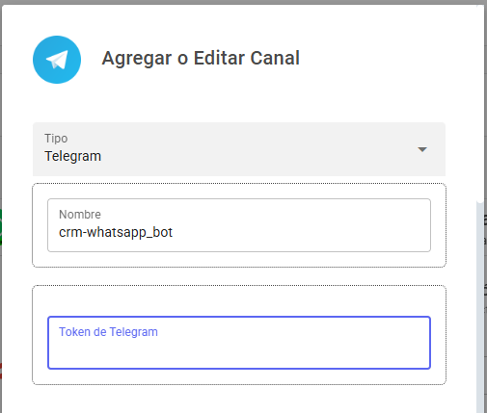Viewport: 487px width, 413px height.
Task: Focus the Nombre input field
Action: pos(239,225)
